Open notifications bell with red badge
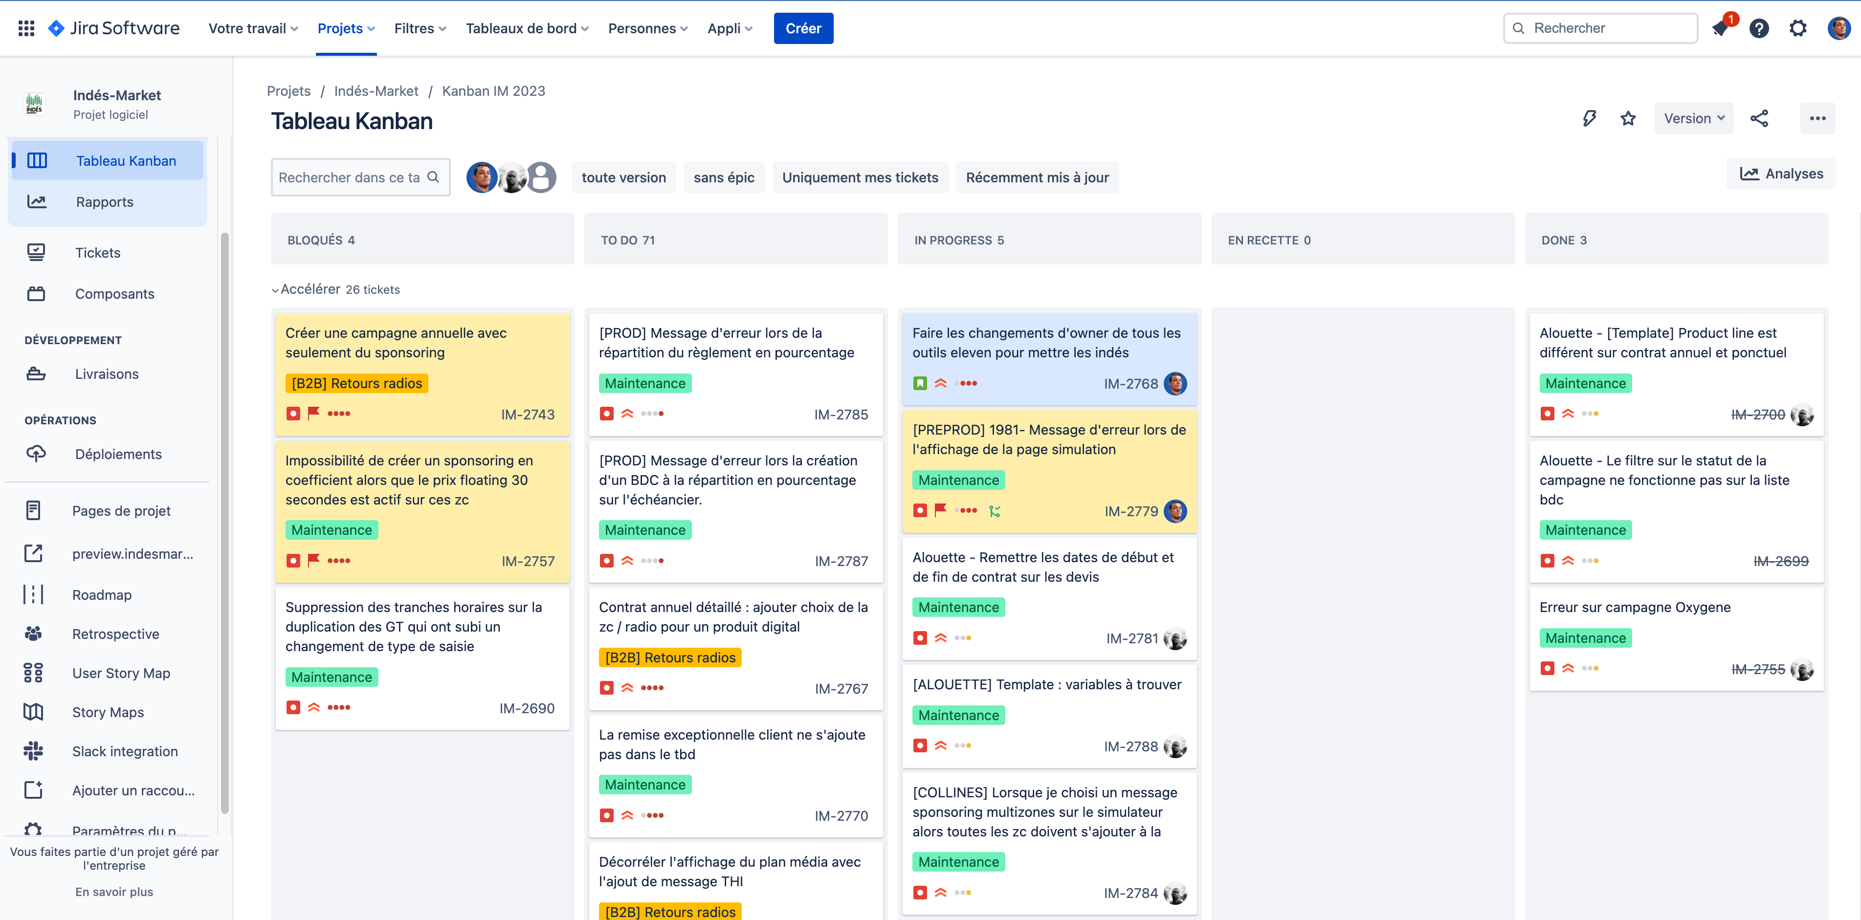 tap(1720, 28)
